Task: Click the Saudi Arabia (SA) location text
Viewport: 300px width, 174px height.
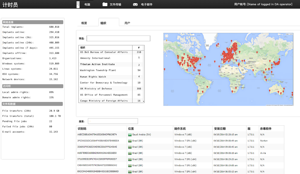Action: [x=141, y=135]
